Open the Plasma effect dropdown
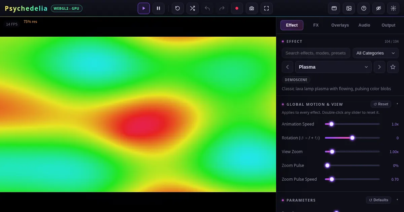Viewport: 404px width, 212px height. [333, 67]
